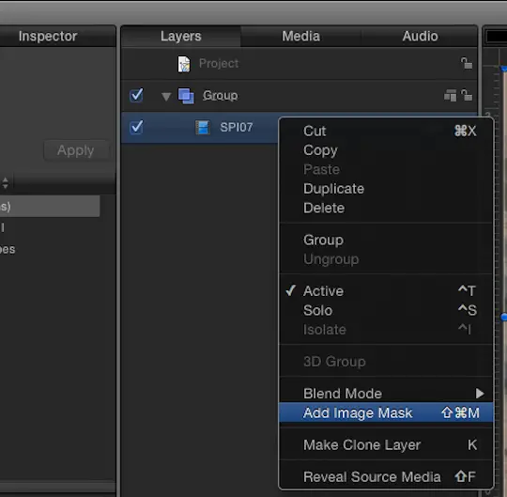Uncheck the SPI07 layer checkbox
Screen dimensions: 507x497
click(136, 127)
